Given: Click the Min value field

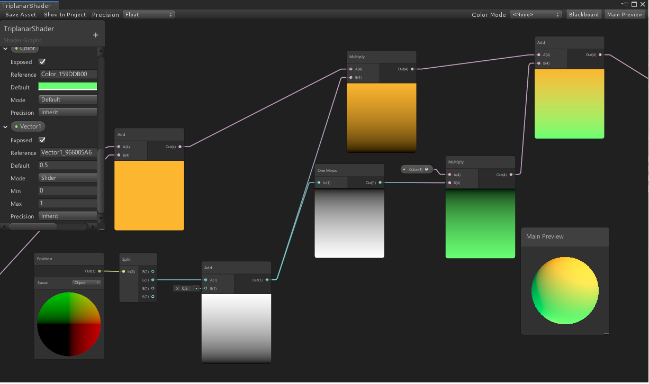Looking at the screenshot, I should (x=68, y=190).
